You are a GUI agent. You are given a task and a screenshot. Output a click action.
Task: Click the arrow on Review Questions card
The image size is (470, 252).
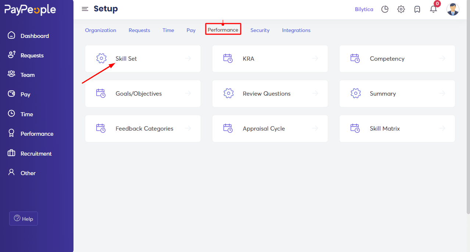(x=315, y=93)
